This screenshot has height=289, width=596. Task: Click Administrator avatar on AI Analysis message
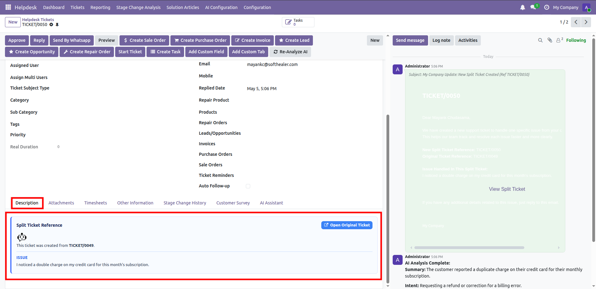(x=398, y=260)
